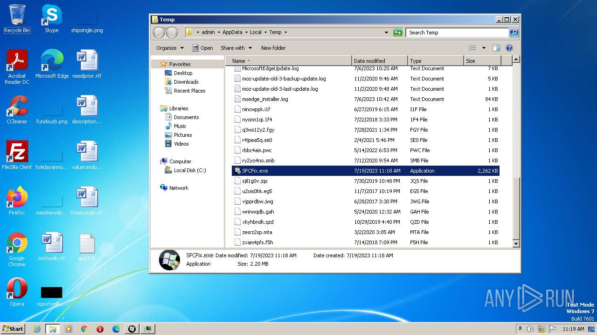
Task: Navigate to Local breadcrumb
Action: (x=256, y=33)
